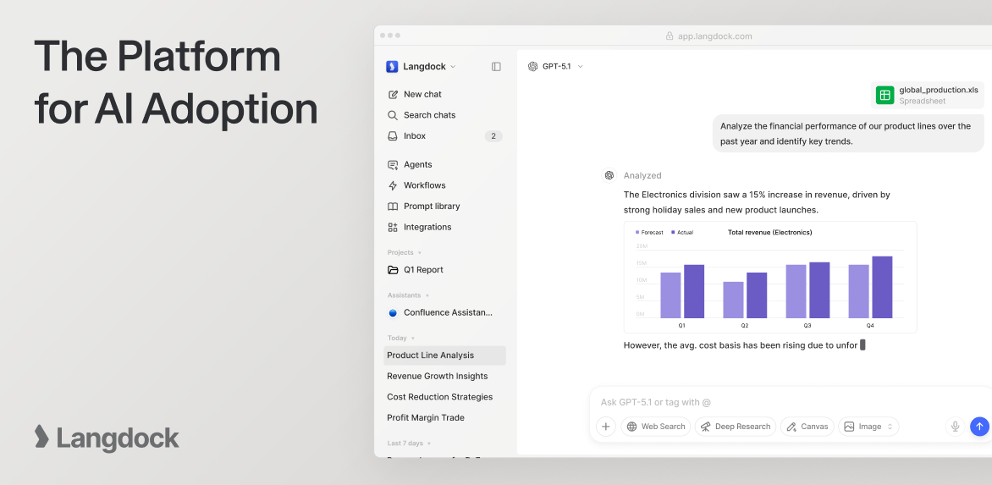The image size is (992, 485).
Task: Click the global_production.xls attachment
Action: 927,95
